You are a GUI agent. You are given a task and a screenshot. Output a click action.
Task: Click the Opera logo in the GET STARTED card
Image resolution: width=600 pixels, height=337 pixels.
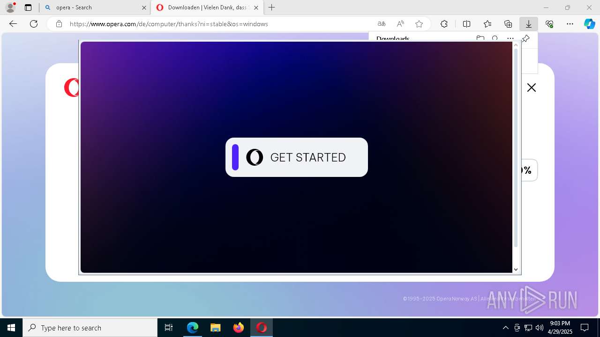[x=255, y=157]
